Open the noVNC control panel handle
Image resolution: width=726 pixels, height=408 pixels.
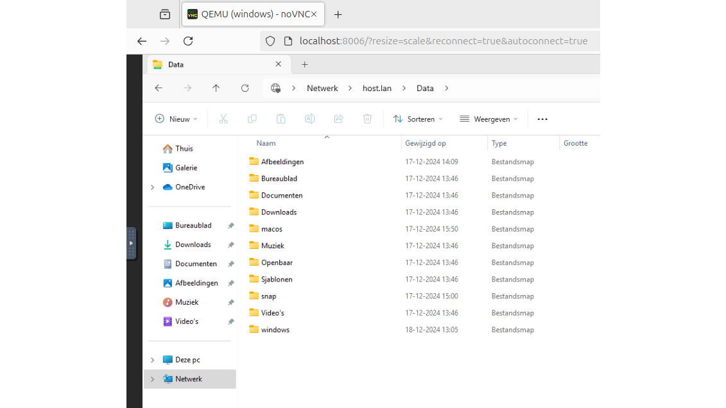[131, 243]
